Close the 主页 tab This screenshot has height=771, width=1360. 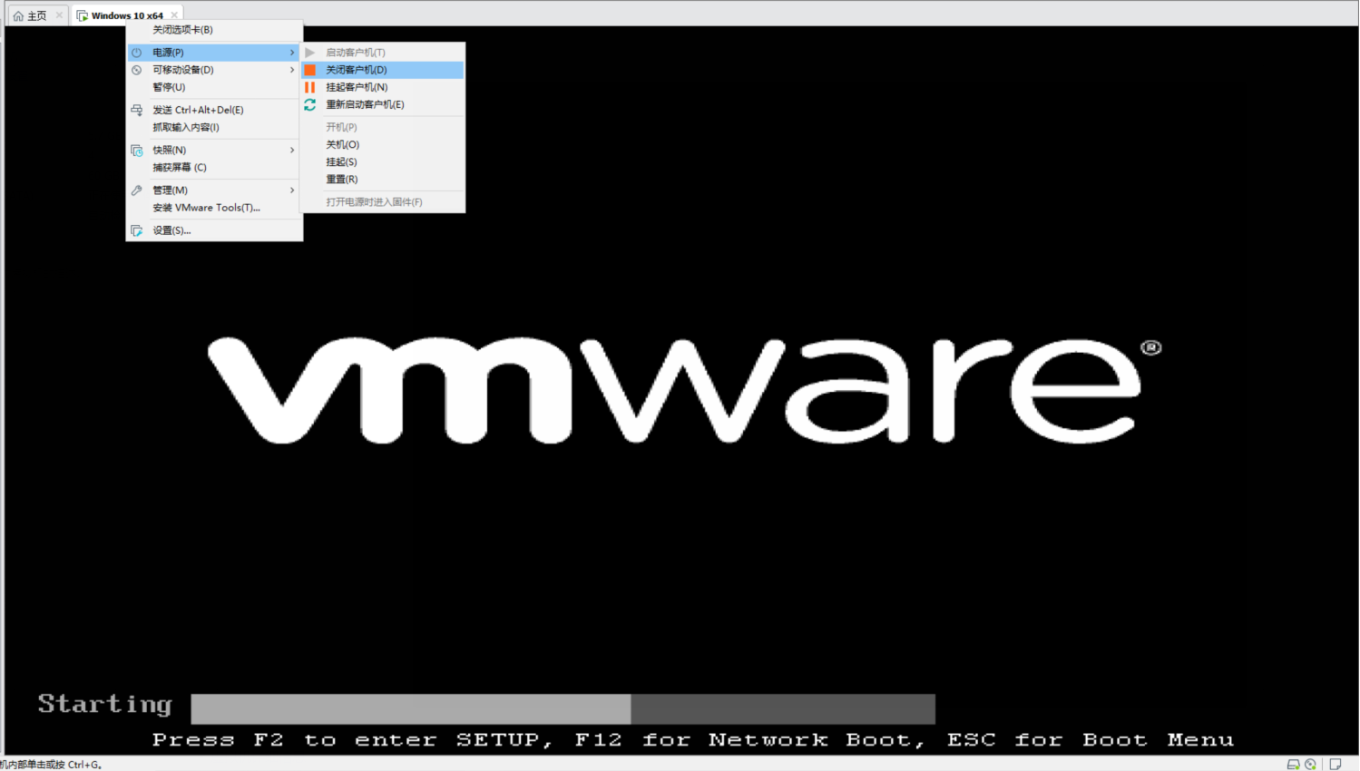point(59,15)
